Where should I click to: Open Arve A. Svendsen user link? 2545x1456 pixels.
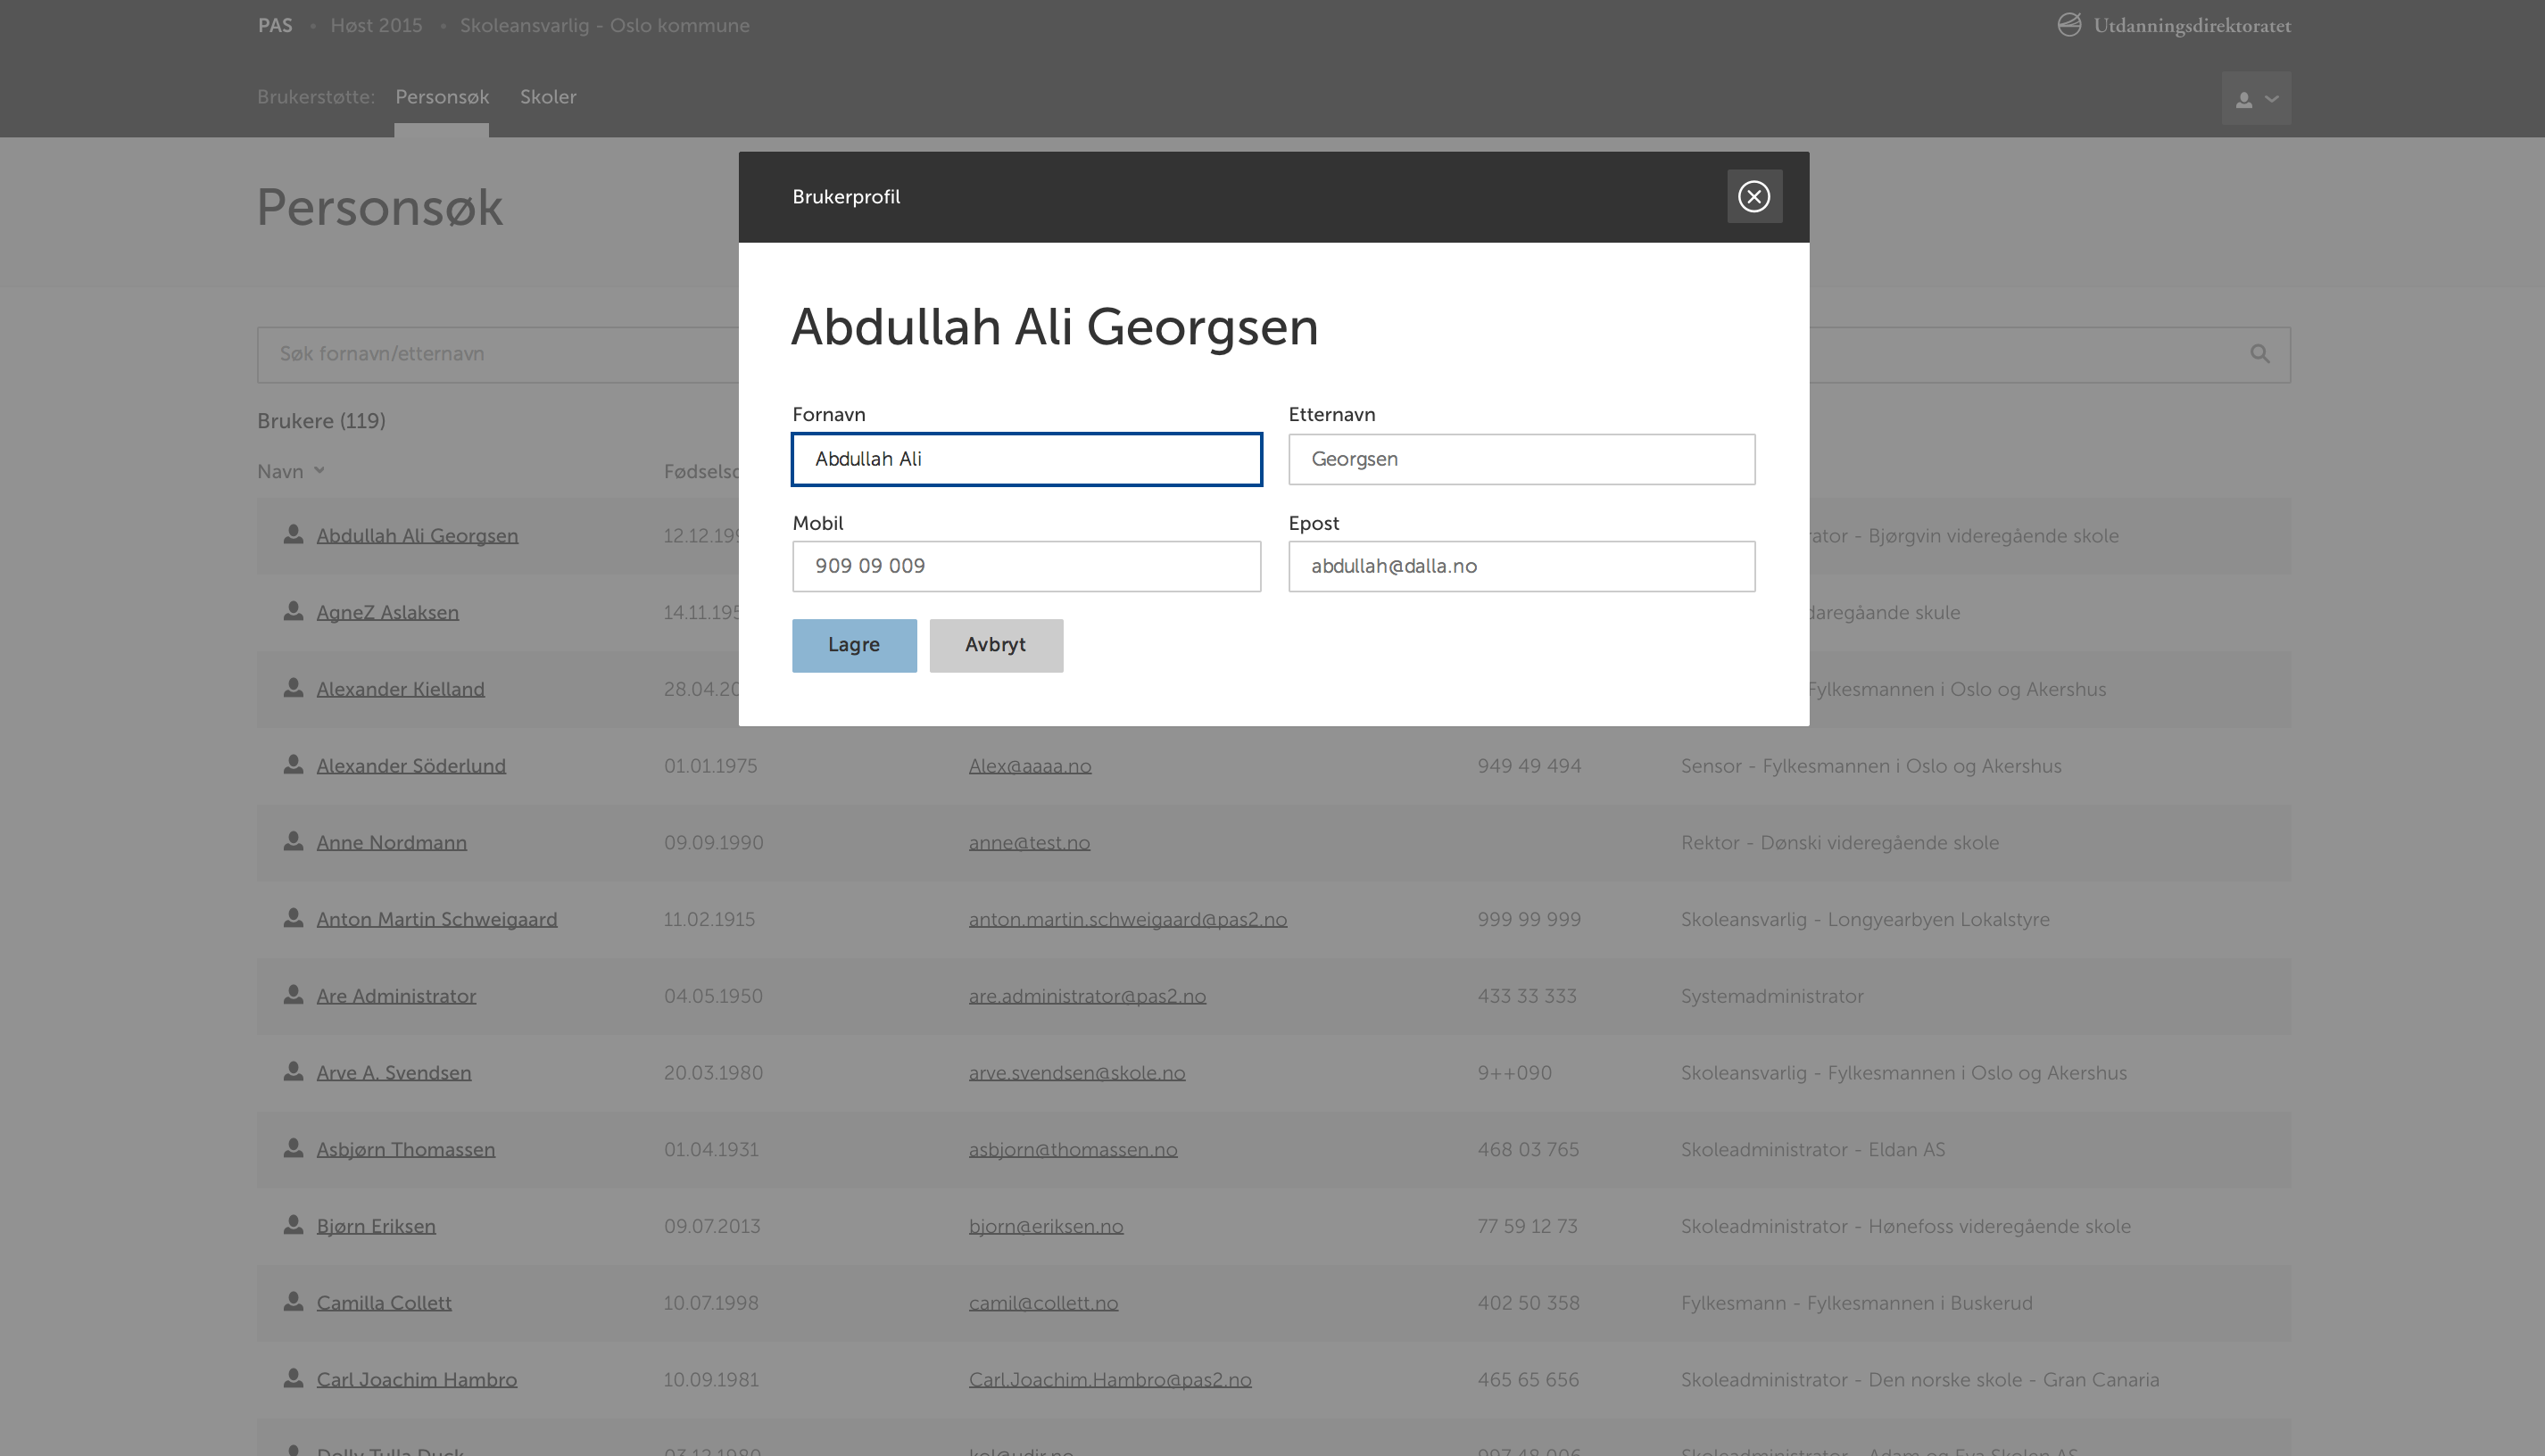394,1073
